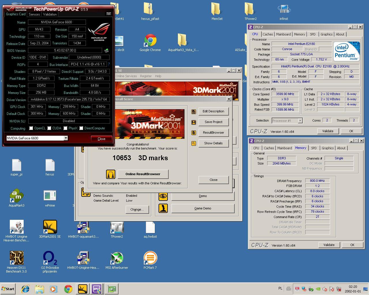This screenshot has width=369, height=295.
Task: Open the MemSet folder on desktop
Action: pyautogui.click(x=217, y=12)
